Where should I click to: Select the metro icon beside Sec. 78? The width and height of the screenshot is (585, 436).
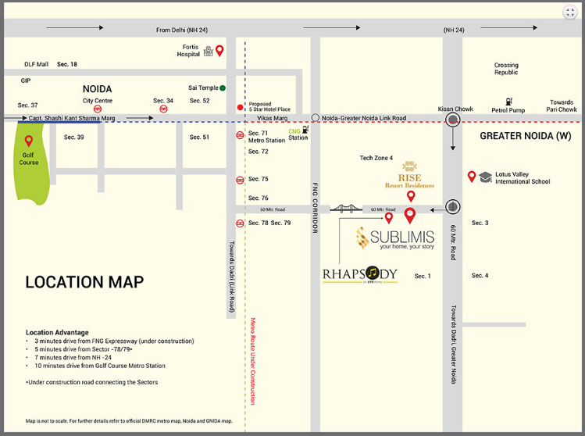pos(240,223)
